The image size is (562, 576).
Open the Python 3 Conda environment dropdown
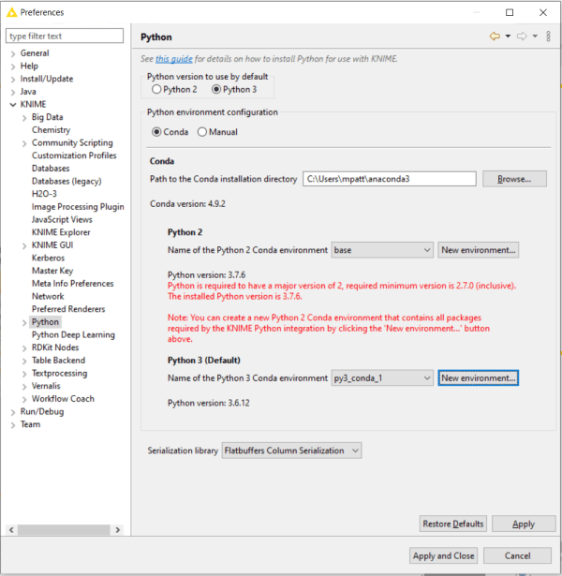[x=382, y=378]
